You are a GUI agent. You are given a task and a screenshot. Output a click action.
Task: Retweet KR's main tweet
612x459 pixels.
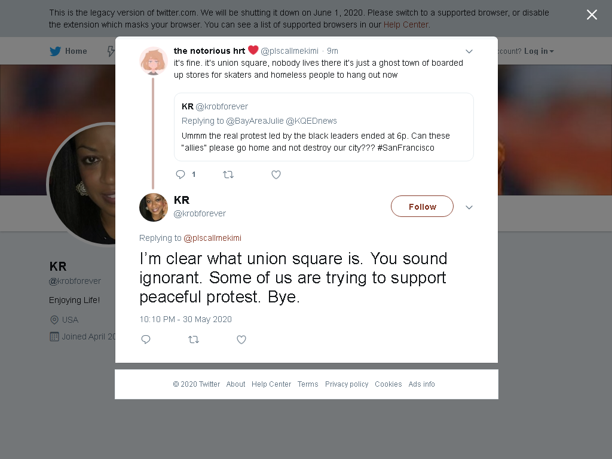tap(194, 339)
